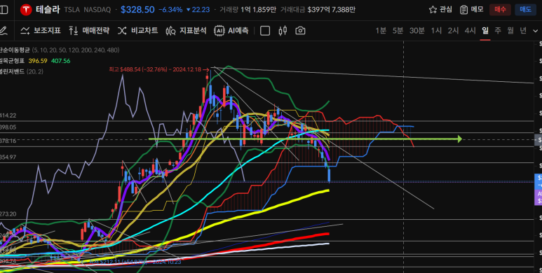Select 주 weekly timeframe
The width and height of the screenshot is (542, 273).
coord(498,31)
